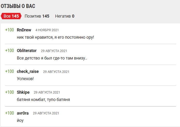This screenshot has height=127, width=180.
Task: Click the +100 rating beside check_raise
Action: point(10,72)
